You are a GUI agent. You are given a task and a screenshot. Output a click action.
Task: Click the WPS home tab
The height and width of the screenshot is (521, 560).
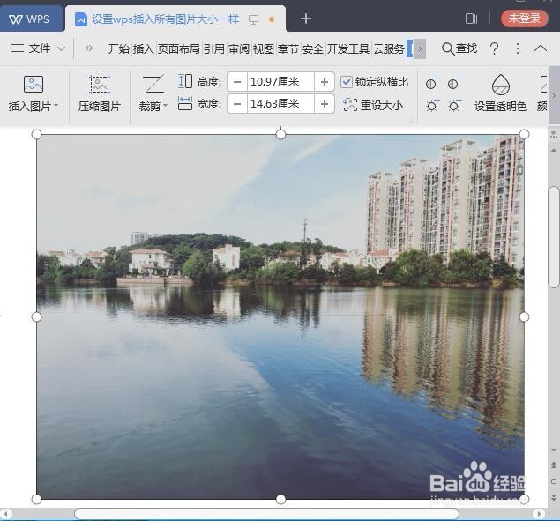click(x=30, y=19)
